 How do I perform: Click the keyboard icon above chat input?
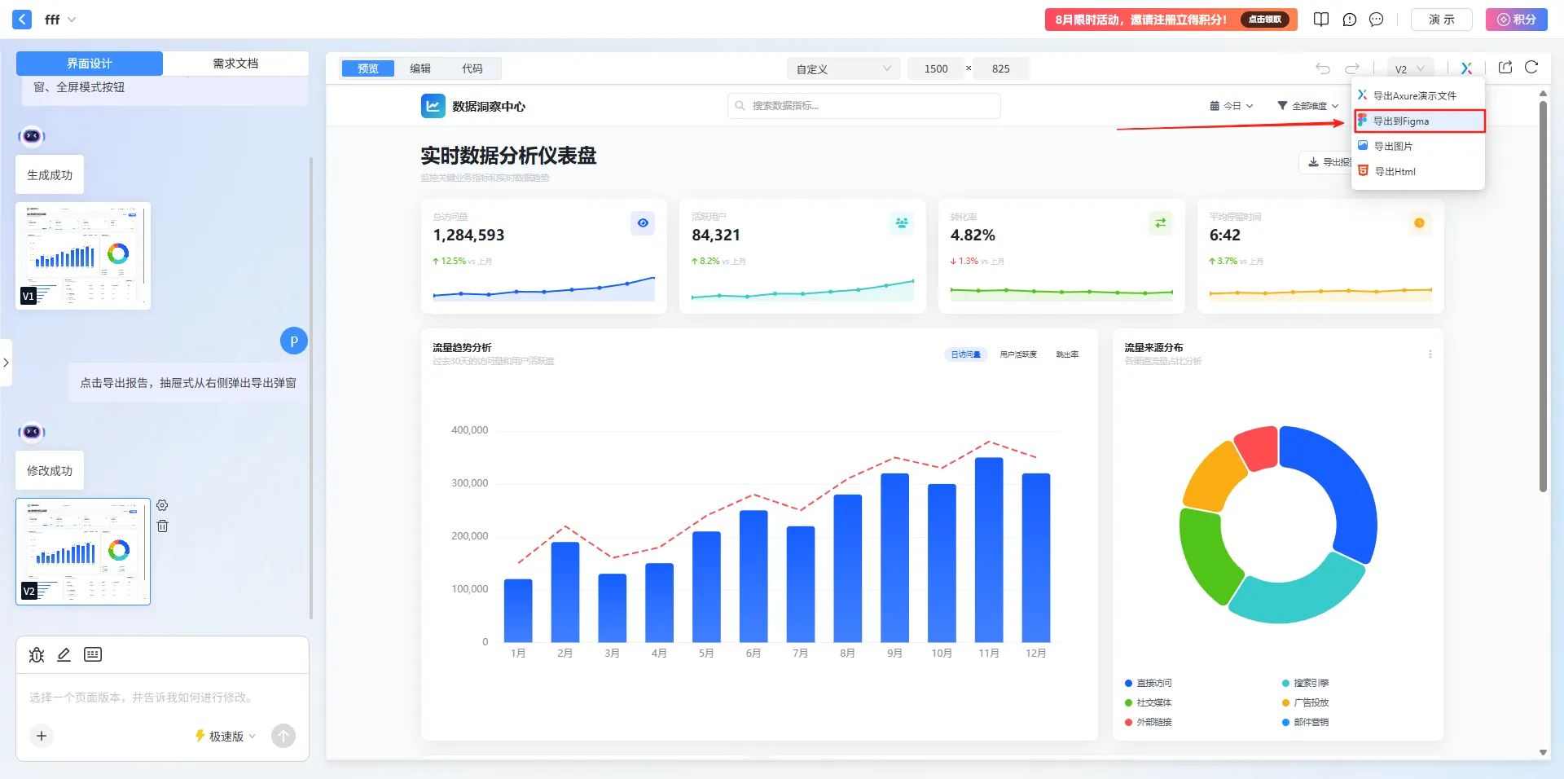(x=93, y=655)
